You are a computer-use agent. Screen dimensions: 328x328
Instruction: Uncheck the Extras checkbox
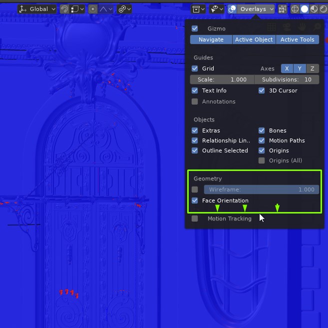(195, 130)
